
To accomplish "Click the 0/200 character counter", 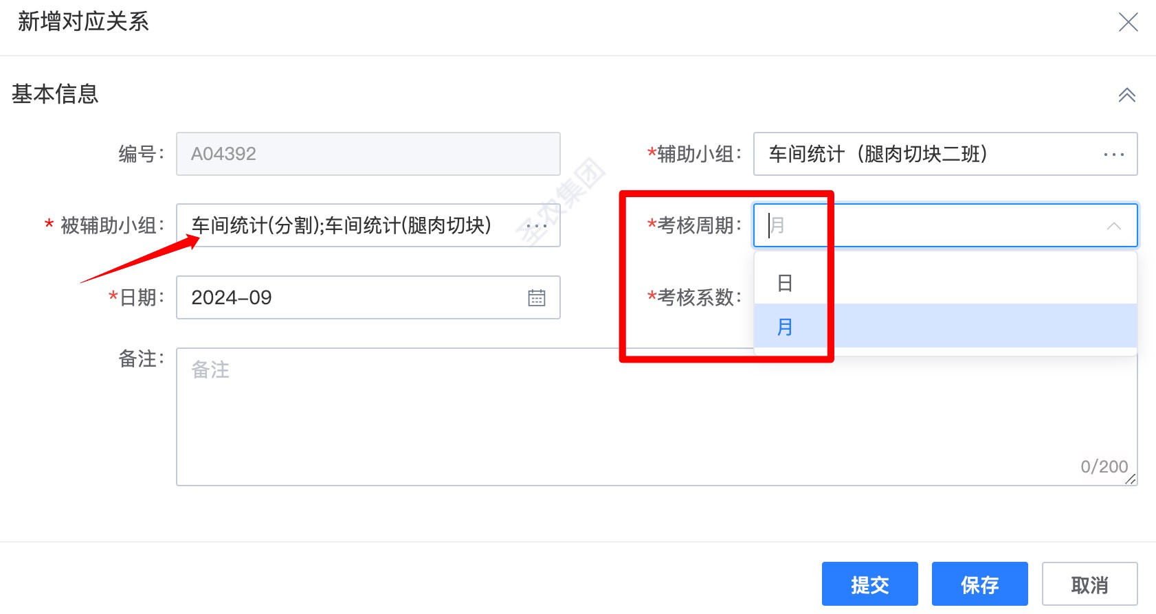I will click(1104, 466).
